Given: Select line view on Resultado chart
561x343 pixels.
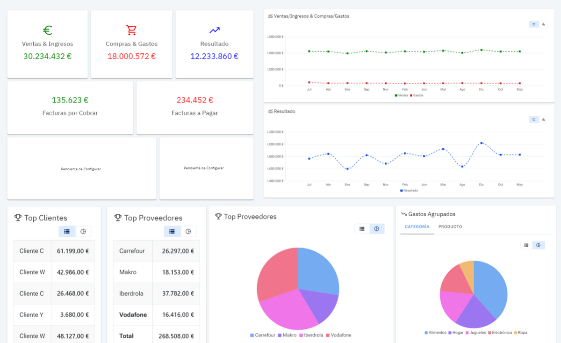Looking at the screenshot, I should pos(534,120).
